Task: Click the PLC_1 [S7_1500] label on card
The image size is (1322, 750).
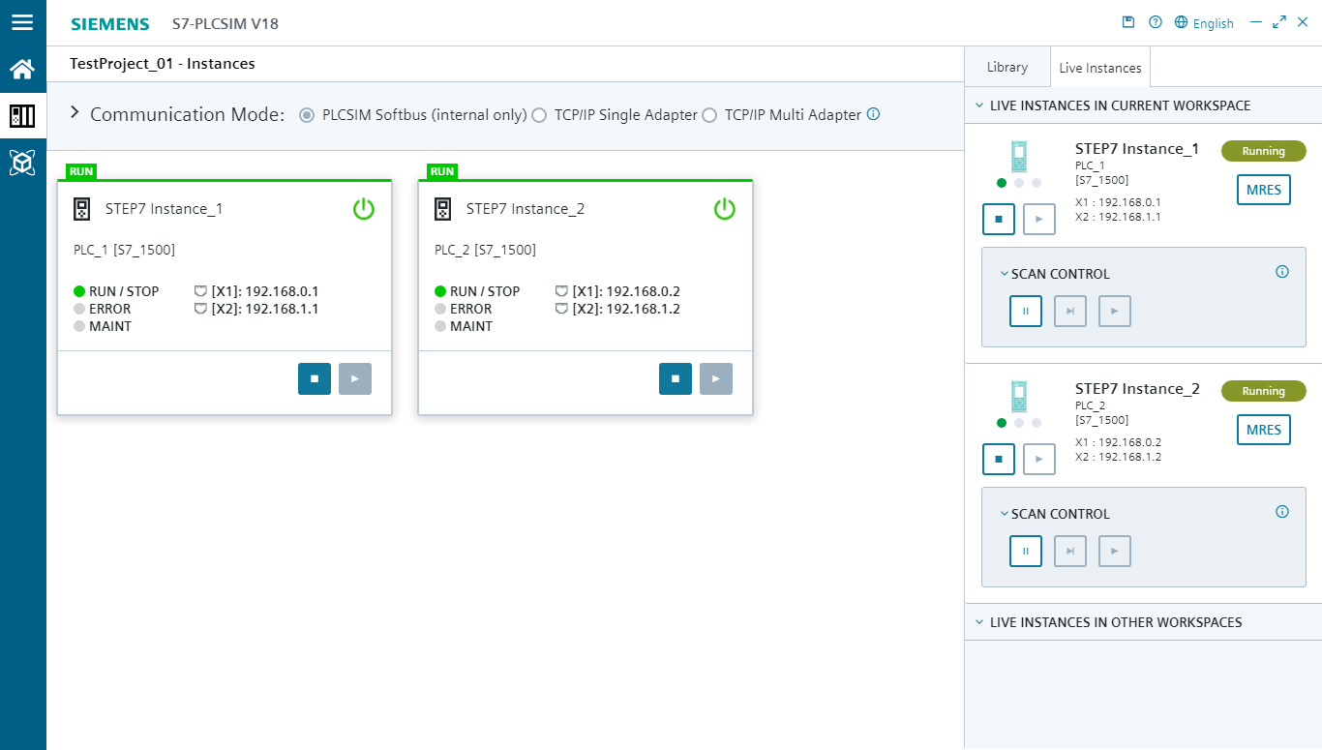Action: point(124,251)
